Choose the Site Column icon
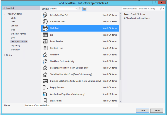The height and width of the screenshot is (115, 167). tap(45, 100)
